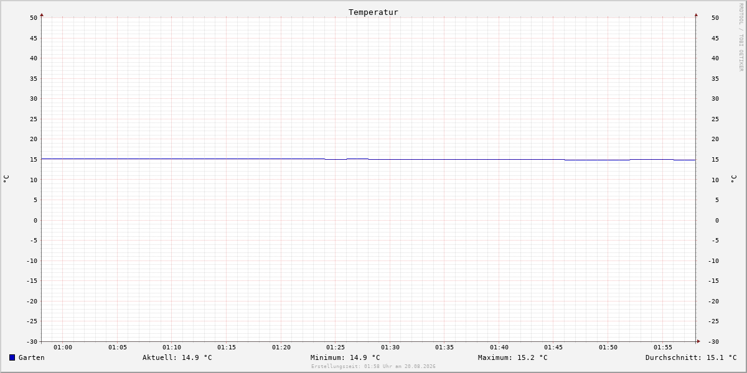This screenshot has width=747, height=373.
Task: Click the blue Garten legend swatch
Action: click(x=12, y=357)
